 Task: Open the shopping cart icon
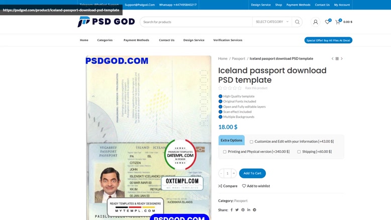point(338,22)
